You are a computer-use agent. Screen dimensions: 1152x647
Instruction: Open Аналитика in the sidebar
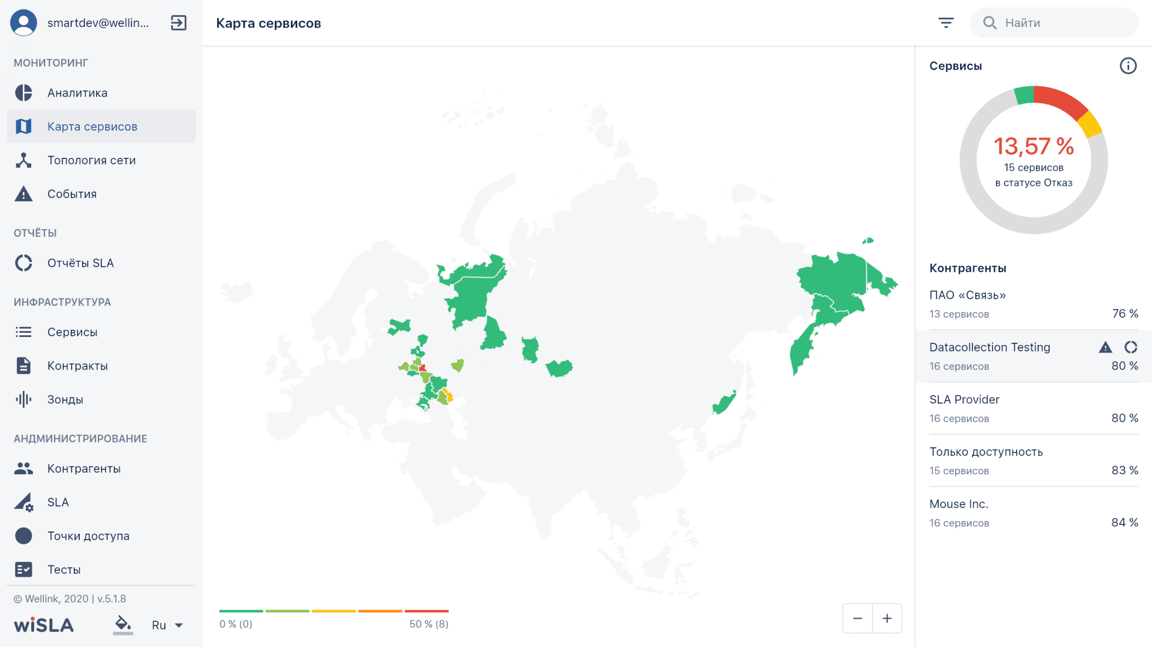pos(77,93)
